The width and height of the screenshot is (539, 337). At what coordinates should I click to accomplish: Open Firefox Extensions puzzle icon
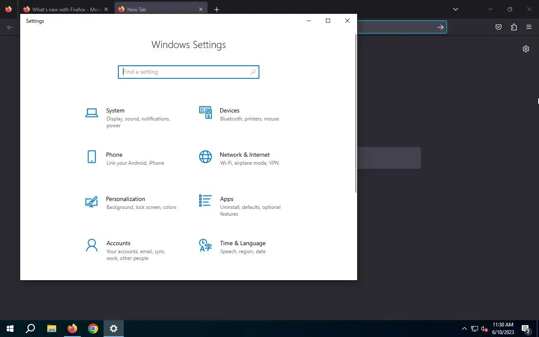[514, 27]
